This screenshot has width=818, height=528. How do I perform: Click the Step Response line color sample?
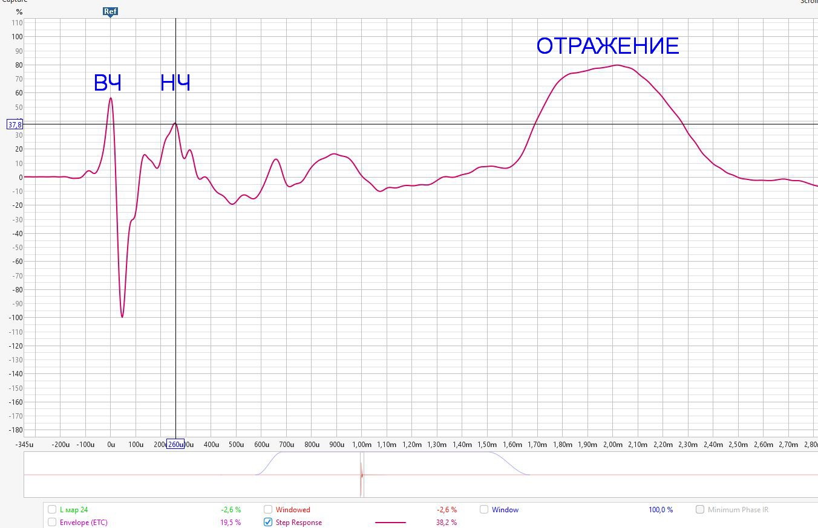pyautogui.click(x=390, y=522)
